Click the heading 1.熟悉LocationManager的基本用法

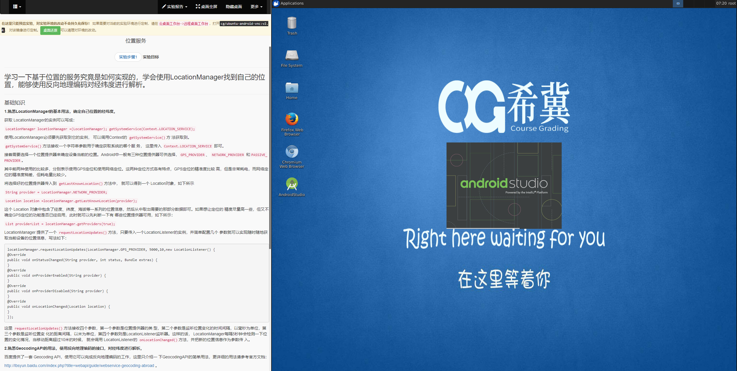[60, 111]
